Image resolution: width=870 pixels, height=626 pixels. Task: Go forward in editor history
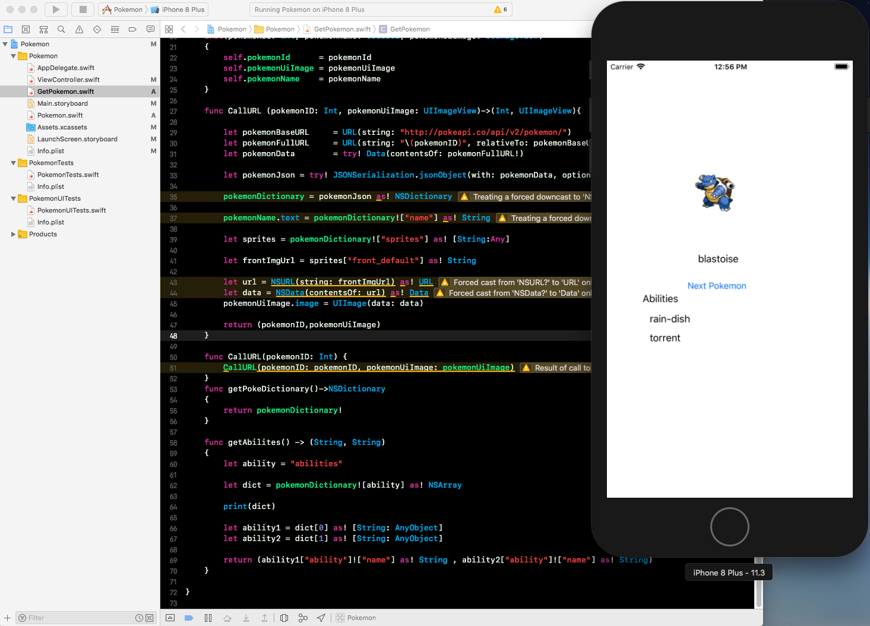click(x=197, y=29)
